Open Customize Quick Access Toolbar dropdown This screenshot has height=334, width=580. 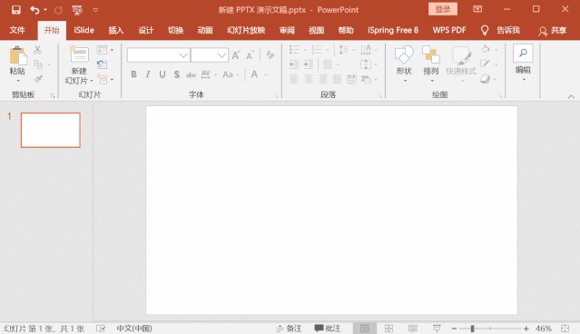click(x=95, y=10)
